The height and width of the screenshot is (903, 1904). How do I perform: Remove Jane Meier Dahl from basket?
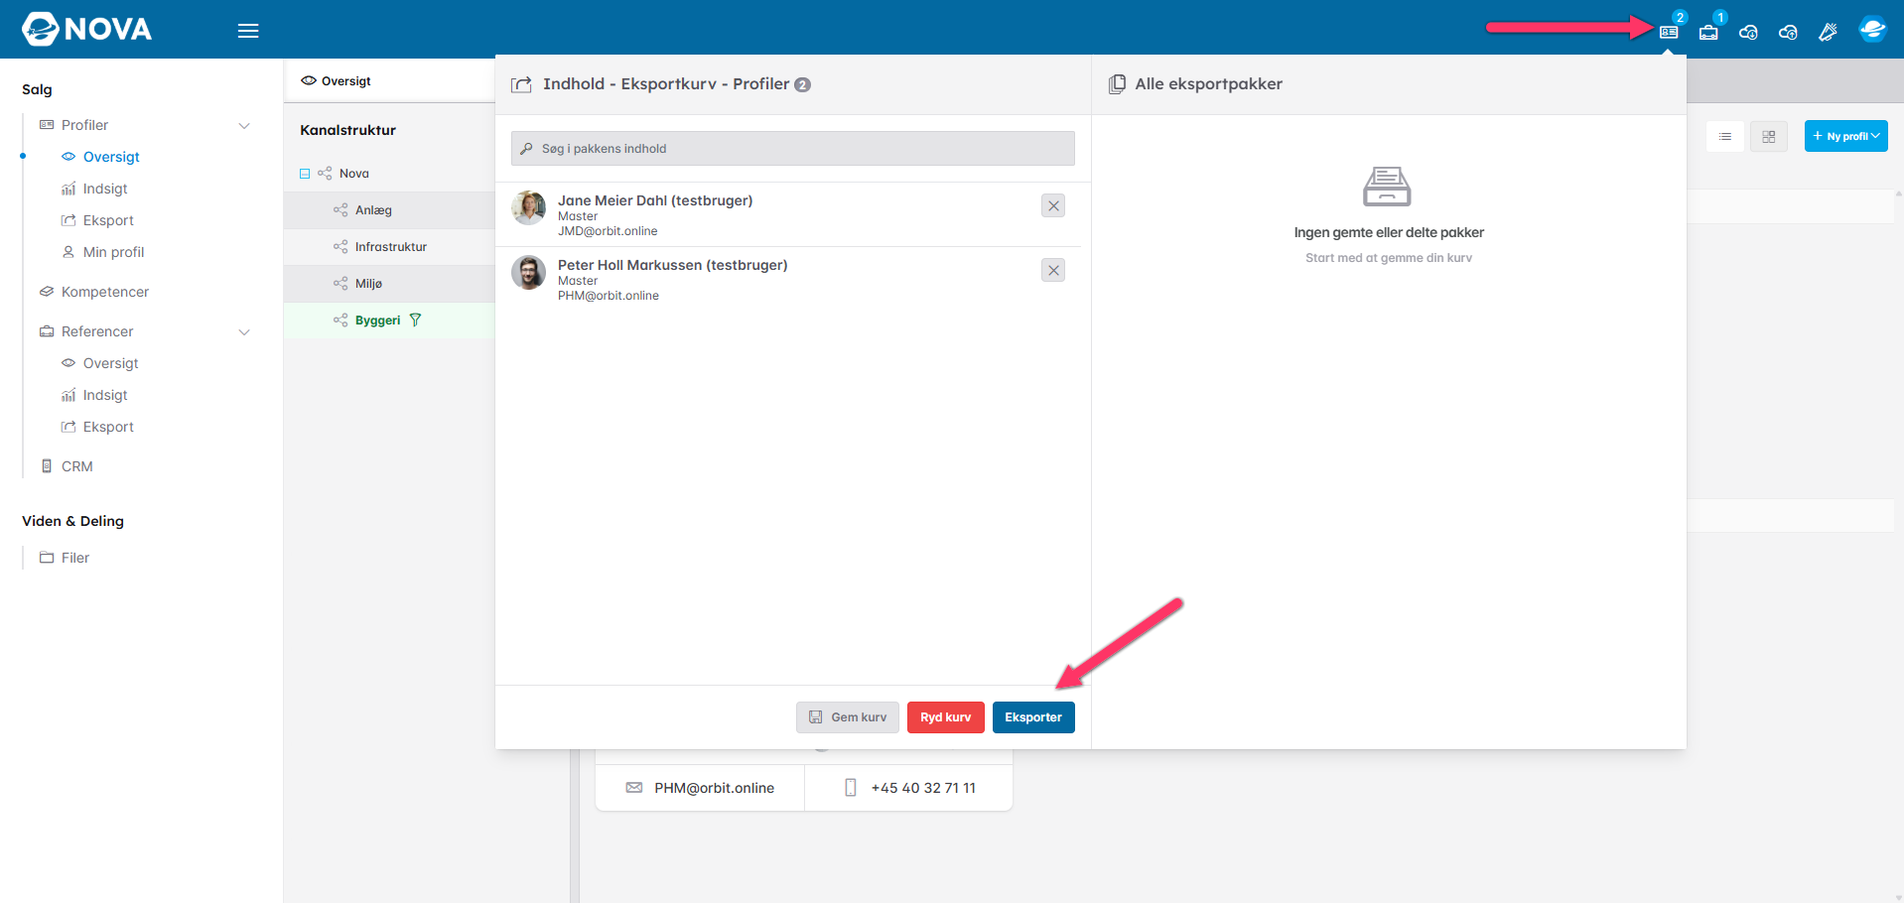point(1053,205)
